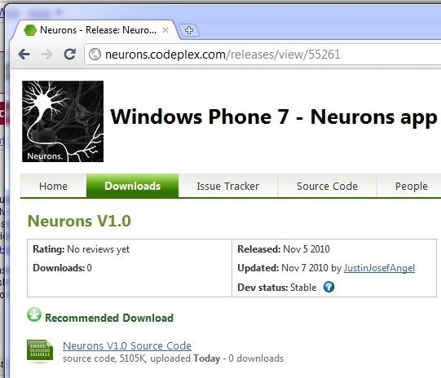Open the JustinJosefAngel profile link
441x378 pixels.
(379, 268)
